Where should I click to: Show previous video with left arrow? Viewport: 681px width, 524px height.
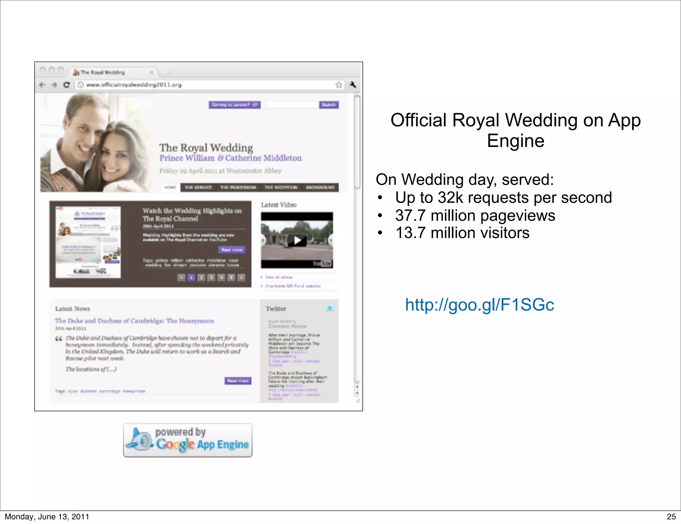pos(263,240)
